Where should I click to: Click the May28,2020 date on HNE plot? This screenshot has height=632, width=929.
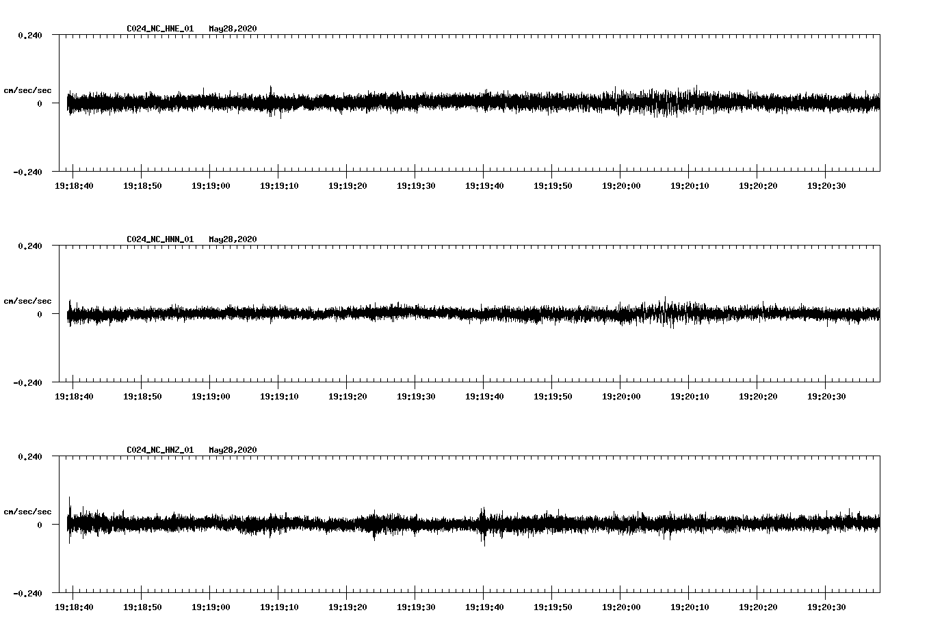pyautogui.click(x=233, y=29)
